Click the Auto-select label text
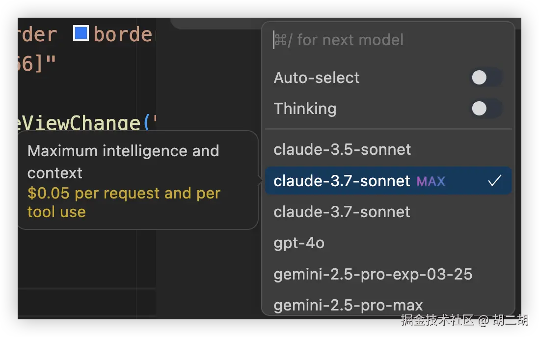The image size is (539, 337). (317, 78)
